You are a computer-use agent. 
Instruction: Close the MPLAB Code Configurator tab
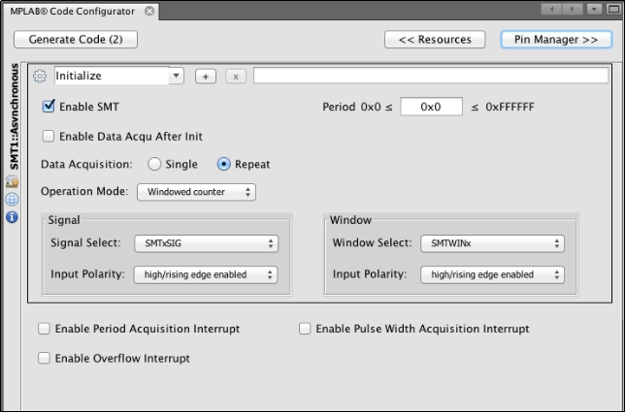149,12
